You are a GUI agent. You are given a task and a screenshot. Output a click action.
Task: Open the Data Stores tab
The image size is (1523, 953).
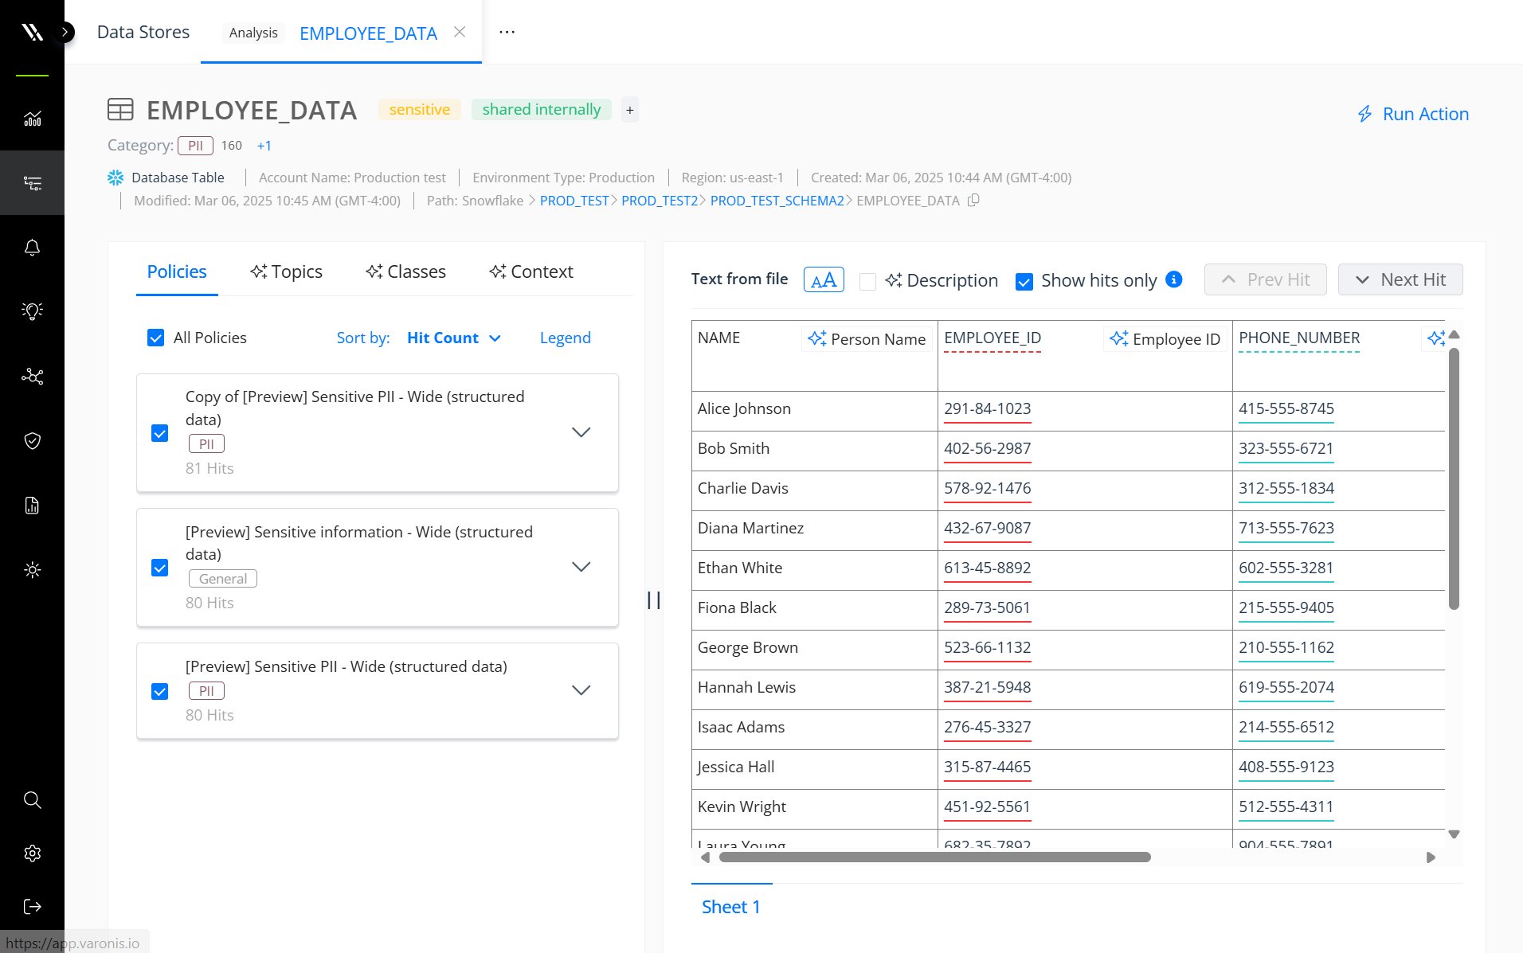pyautogui.click(x=143, y=32)
